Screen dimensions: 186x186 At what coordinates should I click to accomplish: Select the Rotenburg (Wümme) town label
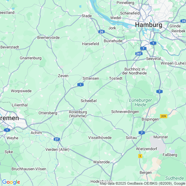point(78,114)
